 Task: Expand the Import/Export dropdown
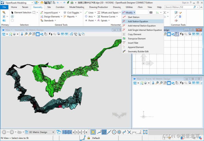[x=50, y=13]
